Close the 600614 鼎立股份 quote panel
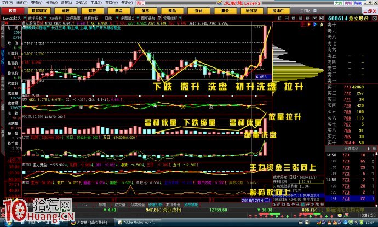The height and width of the screenshot is (227, 378). tap(374, 18)
